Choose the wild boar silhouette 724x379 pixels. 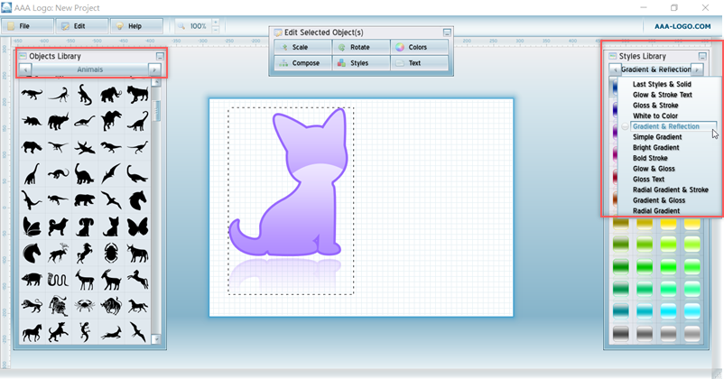32,280
